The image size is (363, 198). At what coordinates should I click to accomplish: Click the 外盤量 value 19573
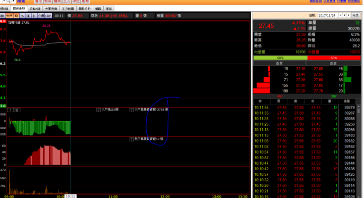click(x=354, y=52)
